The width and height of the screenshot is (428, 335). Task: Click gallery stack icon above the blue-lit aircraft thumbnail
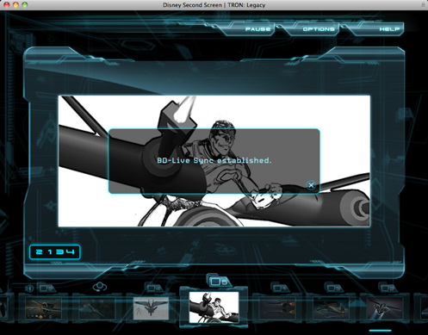click(x=387, y=288)
